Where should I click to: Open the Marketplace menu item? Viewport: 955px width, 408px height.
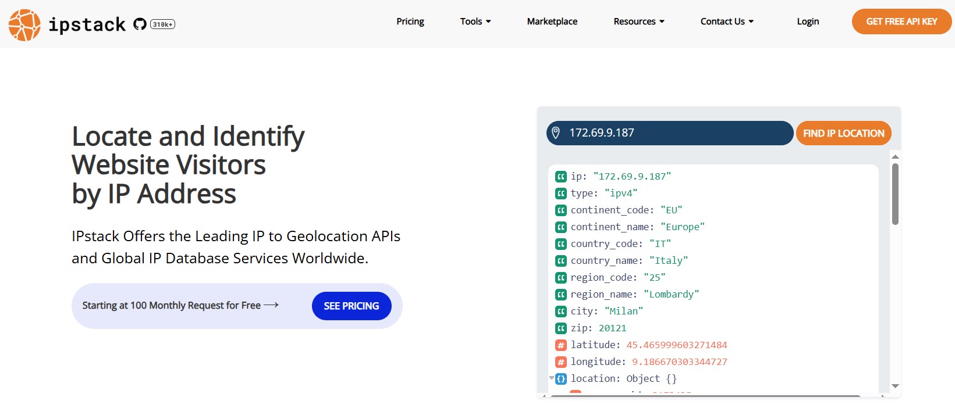tap(552, 22)
